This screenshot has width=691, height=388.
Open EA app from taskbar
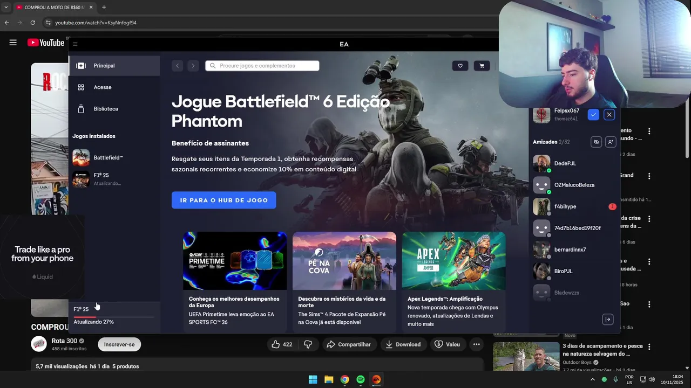[377, 379]
